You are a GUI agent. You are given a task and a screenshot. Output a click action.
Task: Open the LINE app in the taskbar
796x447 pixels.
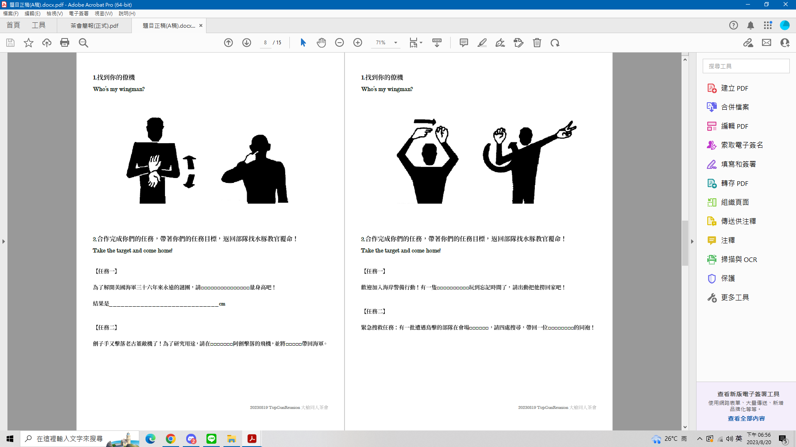pos(211,439)
